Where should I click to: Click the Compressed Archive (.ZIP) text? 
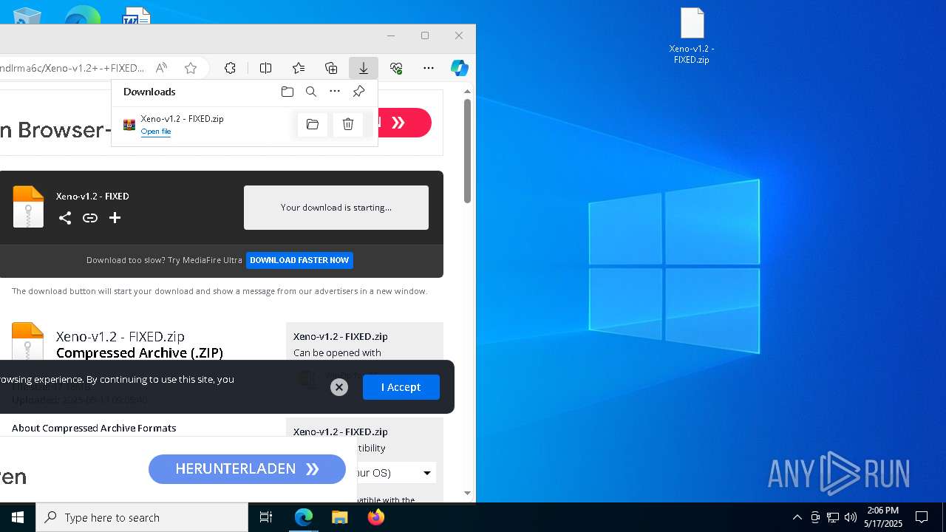click(140, 352)
